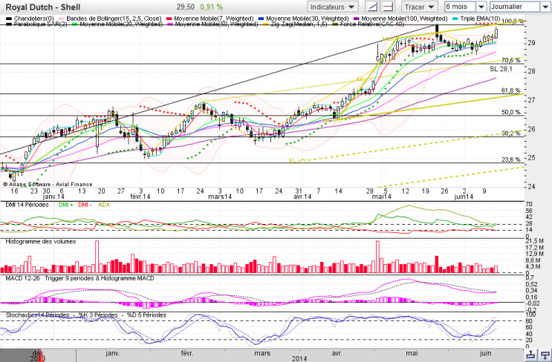The height and width of the screenshot is (362, 552).
Task: Click the MACD 12-26 panel title
Action: tap(22, 278)
